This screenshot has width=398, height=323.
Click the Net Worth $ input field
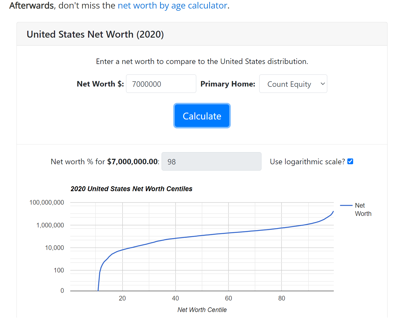161,84
